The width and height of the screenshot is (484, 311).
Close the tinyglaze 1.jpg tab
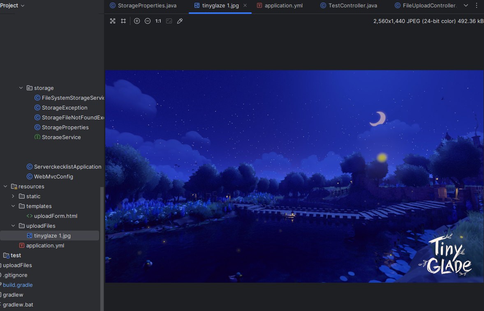pyautogui.click(x=245, y=6)
